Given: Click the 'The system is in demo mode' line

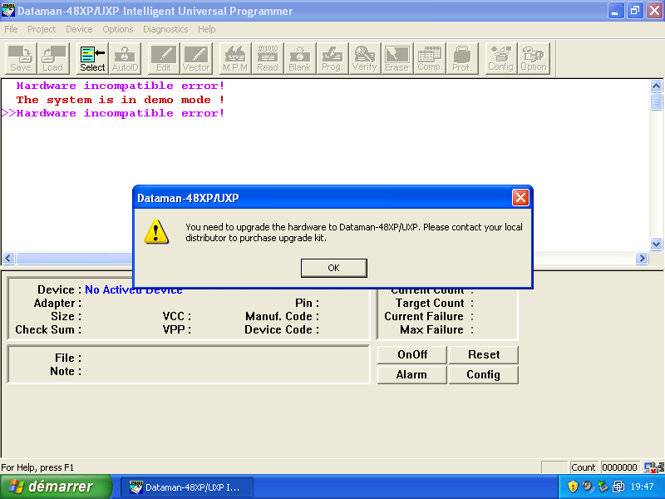Looking at the screenshot, I should (121, 100).
